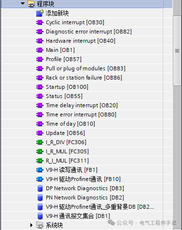182x230 pixels.
Task: Click the Diagnostic error interrupt OB82 icon
Action: 40,32
